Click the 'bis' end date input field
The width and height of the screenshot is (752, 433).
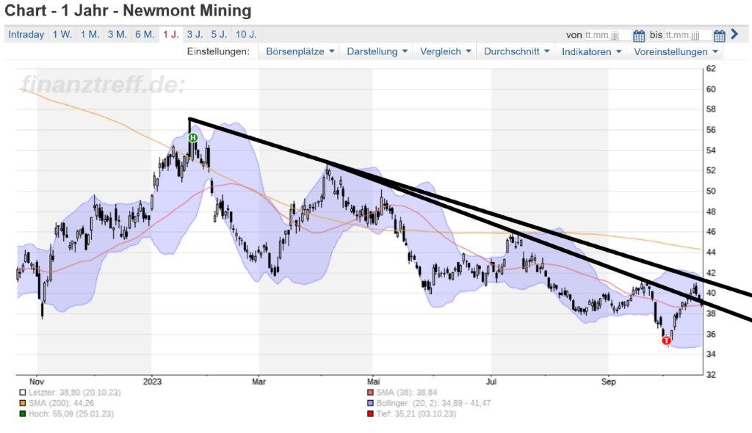click(x=687, y=35)
